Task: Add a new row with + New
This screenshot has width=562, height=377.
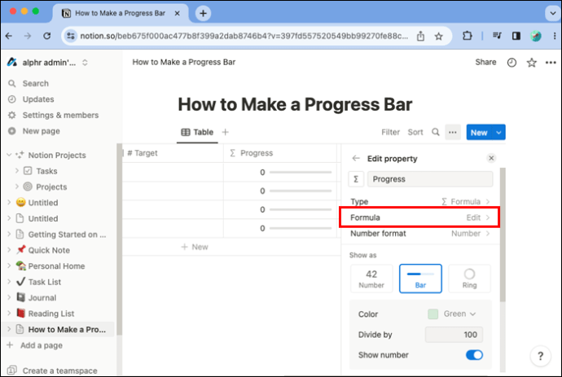Action: pos(195,247)
